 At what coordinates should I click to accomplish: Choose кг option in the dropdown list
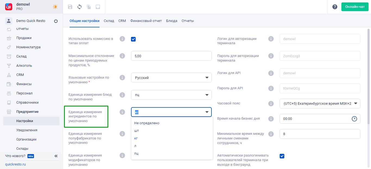point(172,138)
